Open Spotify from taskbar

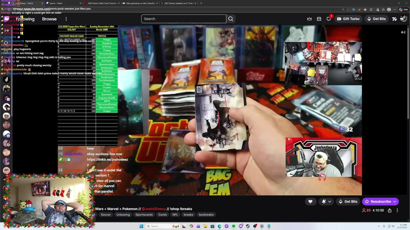coord(234,226)
